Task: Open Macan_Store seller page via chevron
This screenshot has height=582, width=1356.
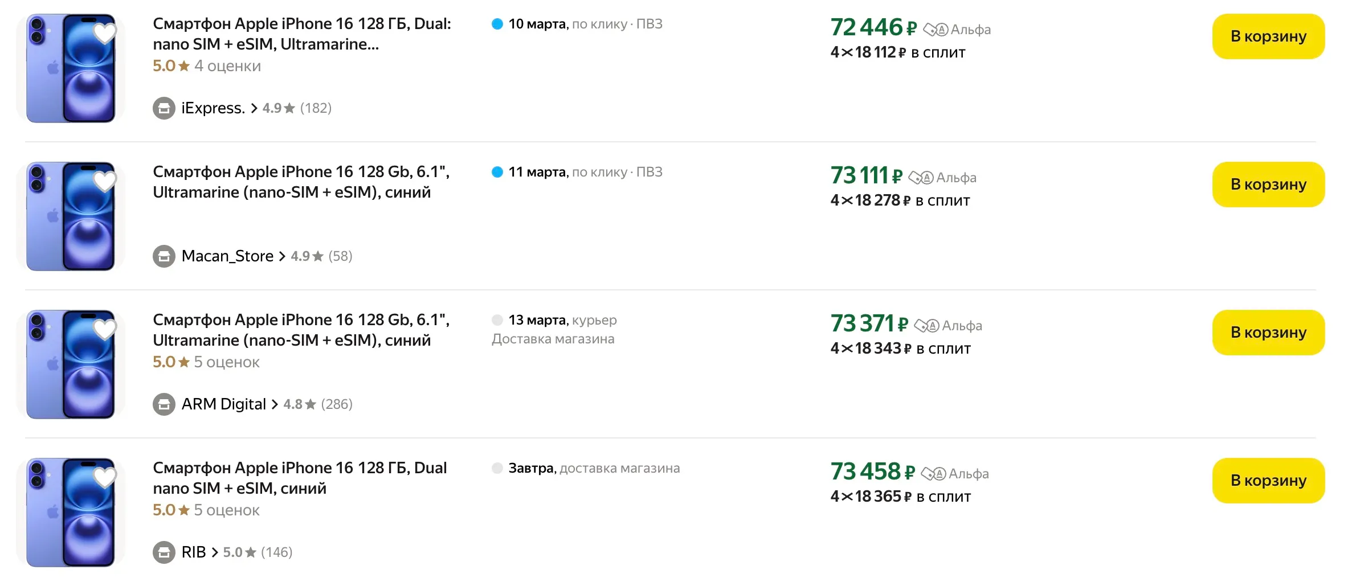Action: pos(282,256)
